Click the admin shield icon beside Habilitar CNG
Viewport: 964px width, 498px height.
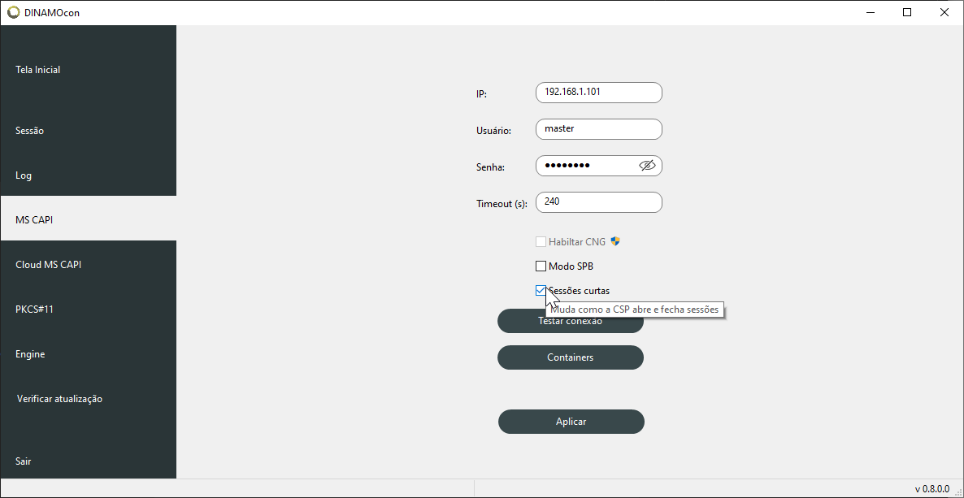click(x=614, y=241)
